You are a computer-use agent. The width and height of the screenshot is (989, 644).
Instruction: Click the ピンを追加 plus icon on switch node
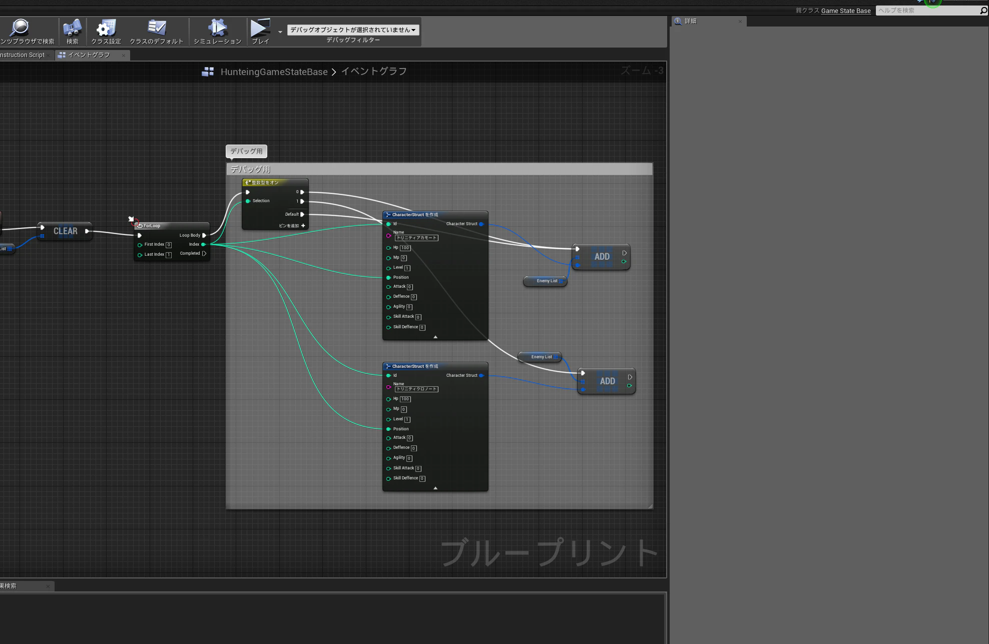pos(303,226)
